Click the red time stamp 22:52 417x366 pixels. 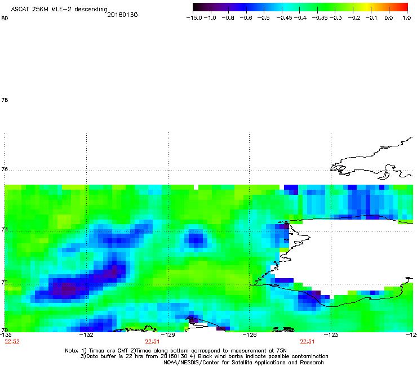12,342
